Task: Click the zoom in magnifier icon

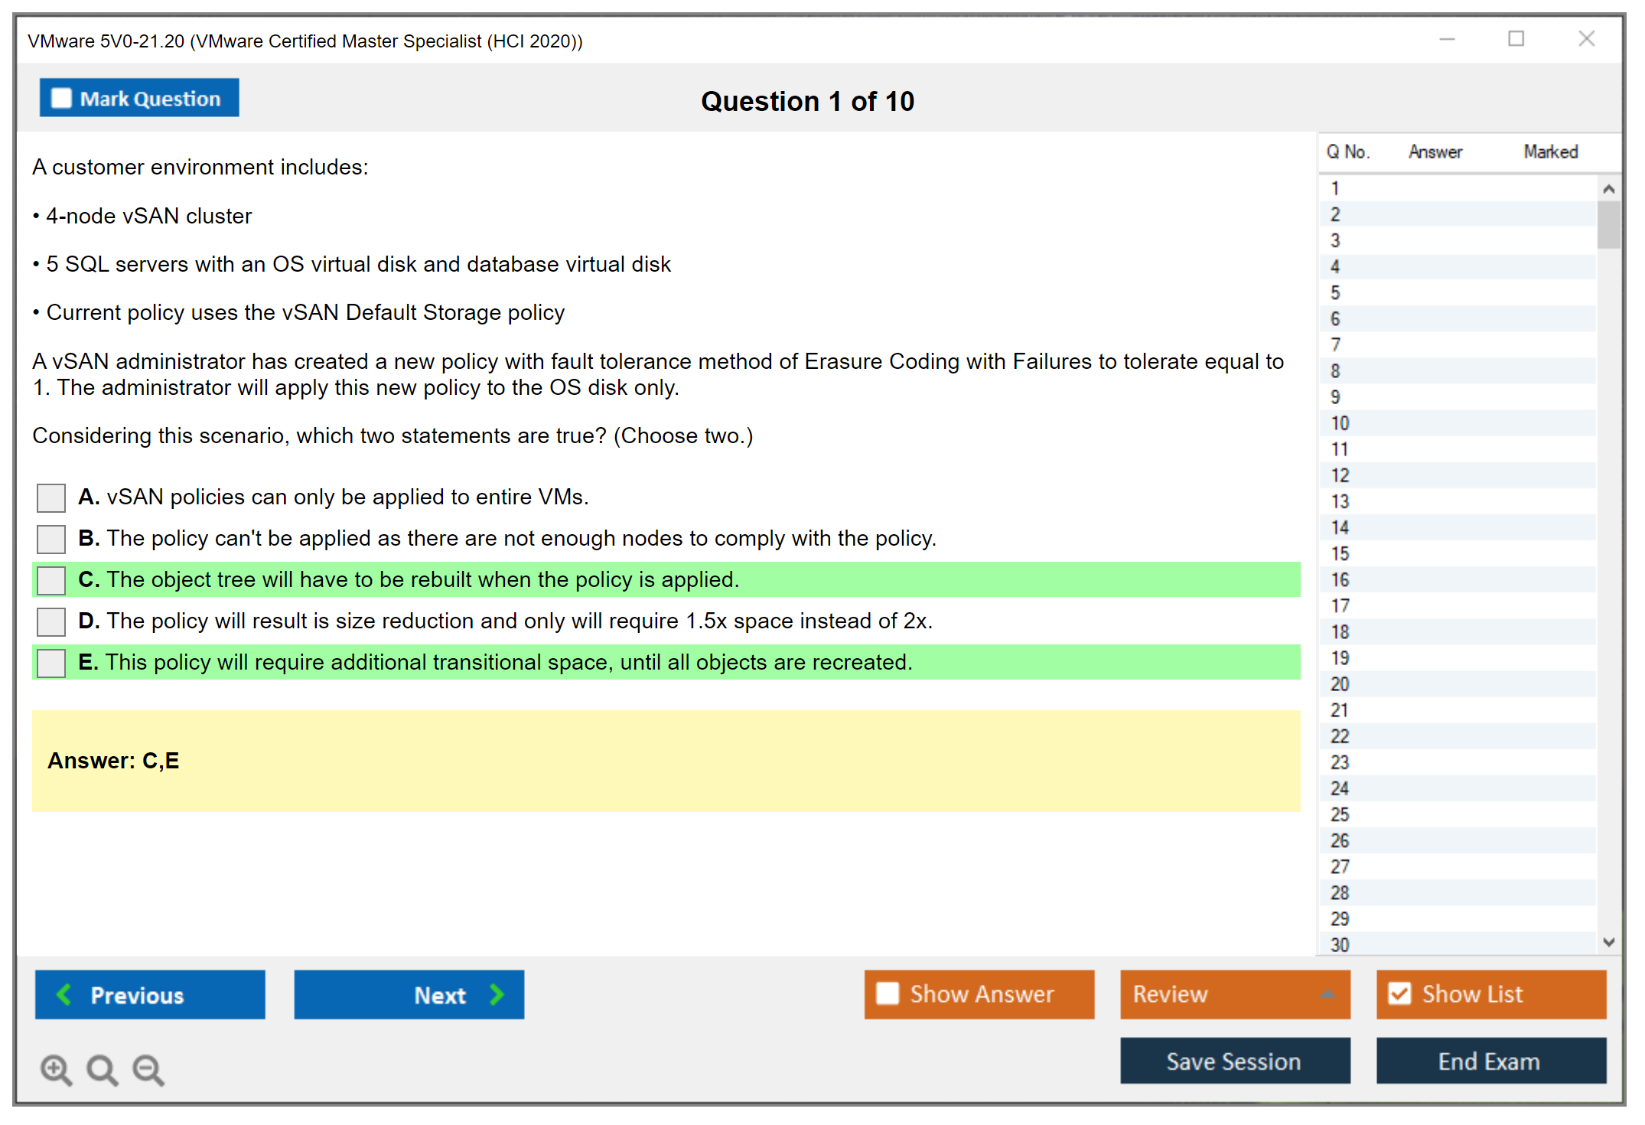Action: tap(56, 1069)
